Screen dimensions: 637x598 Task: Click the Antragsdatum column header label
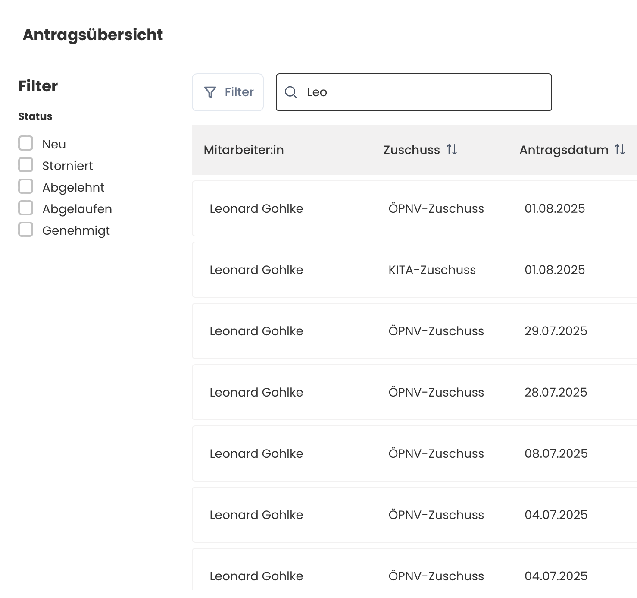coord(564,150)
